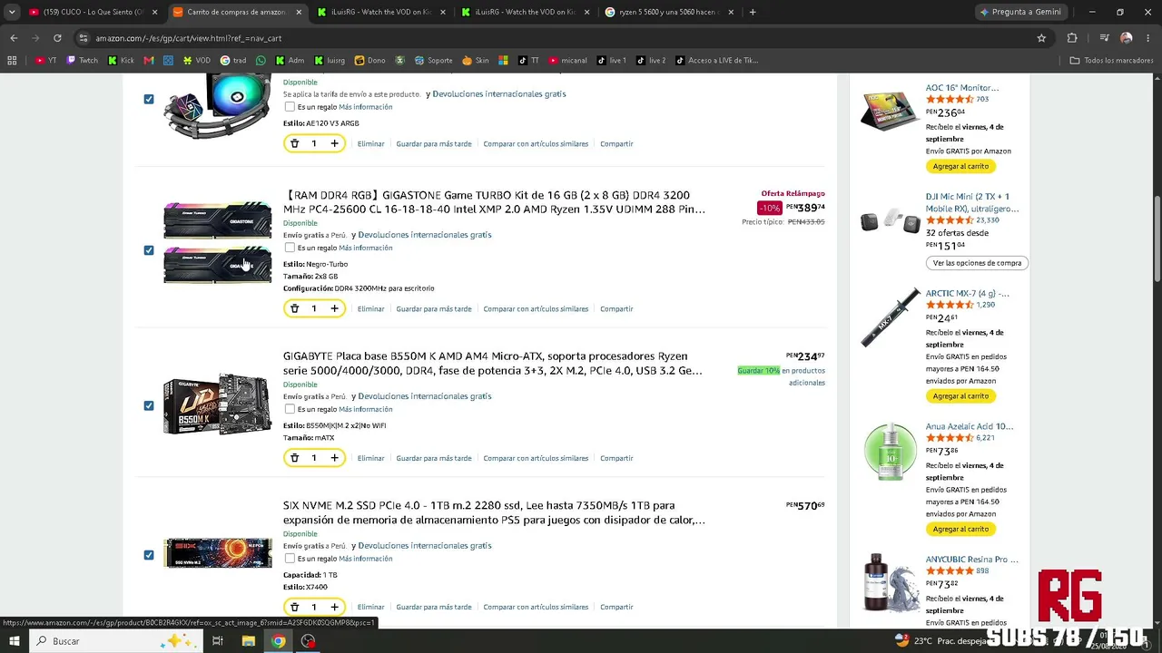Increase quantity of the AE120 V3 ARGB cooler

coord(334,143)
